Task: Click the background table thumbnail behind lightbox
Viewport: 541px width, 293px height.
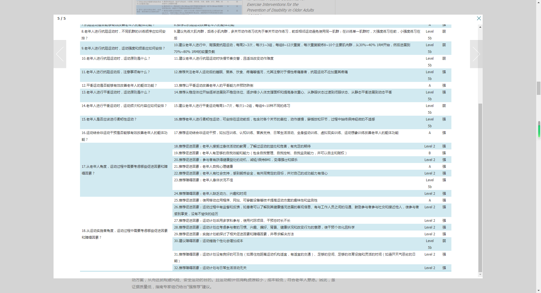Action: tap(189, 7)
